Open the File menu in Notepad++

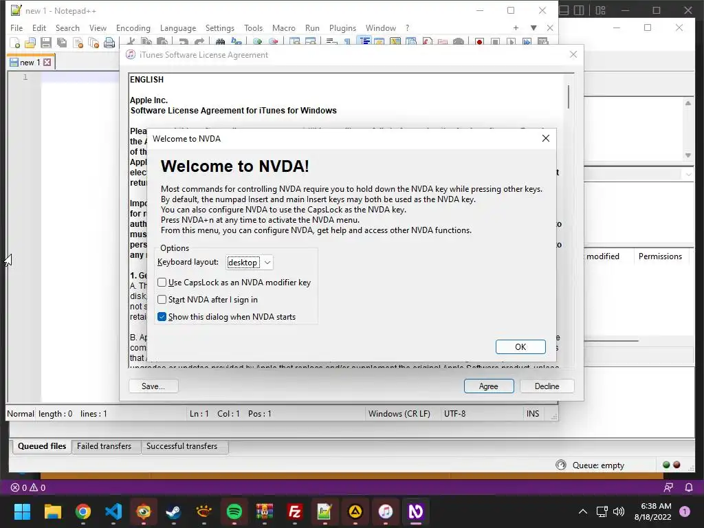pos(16,27)
